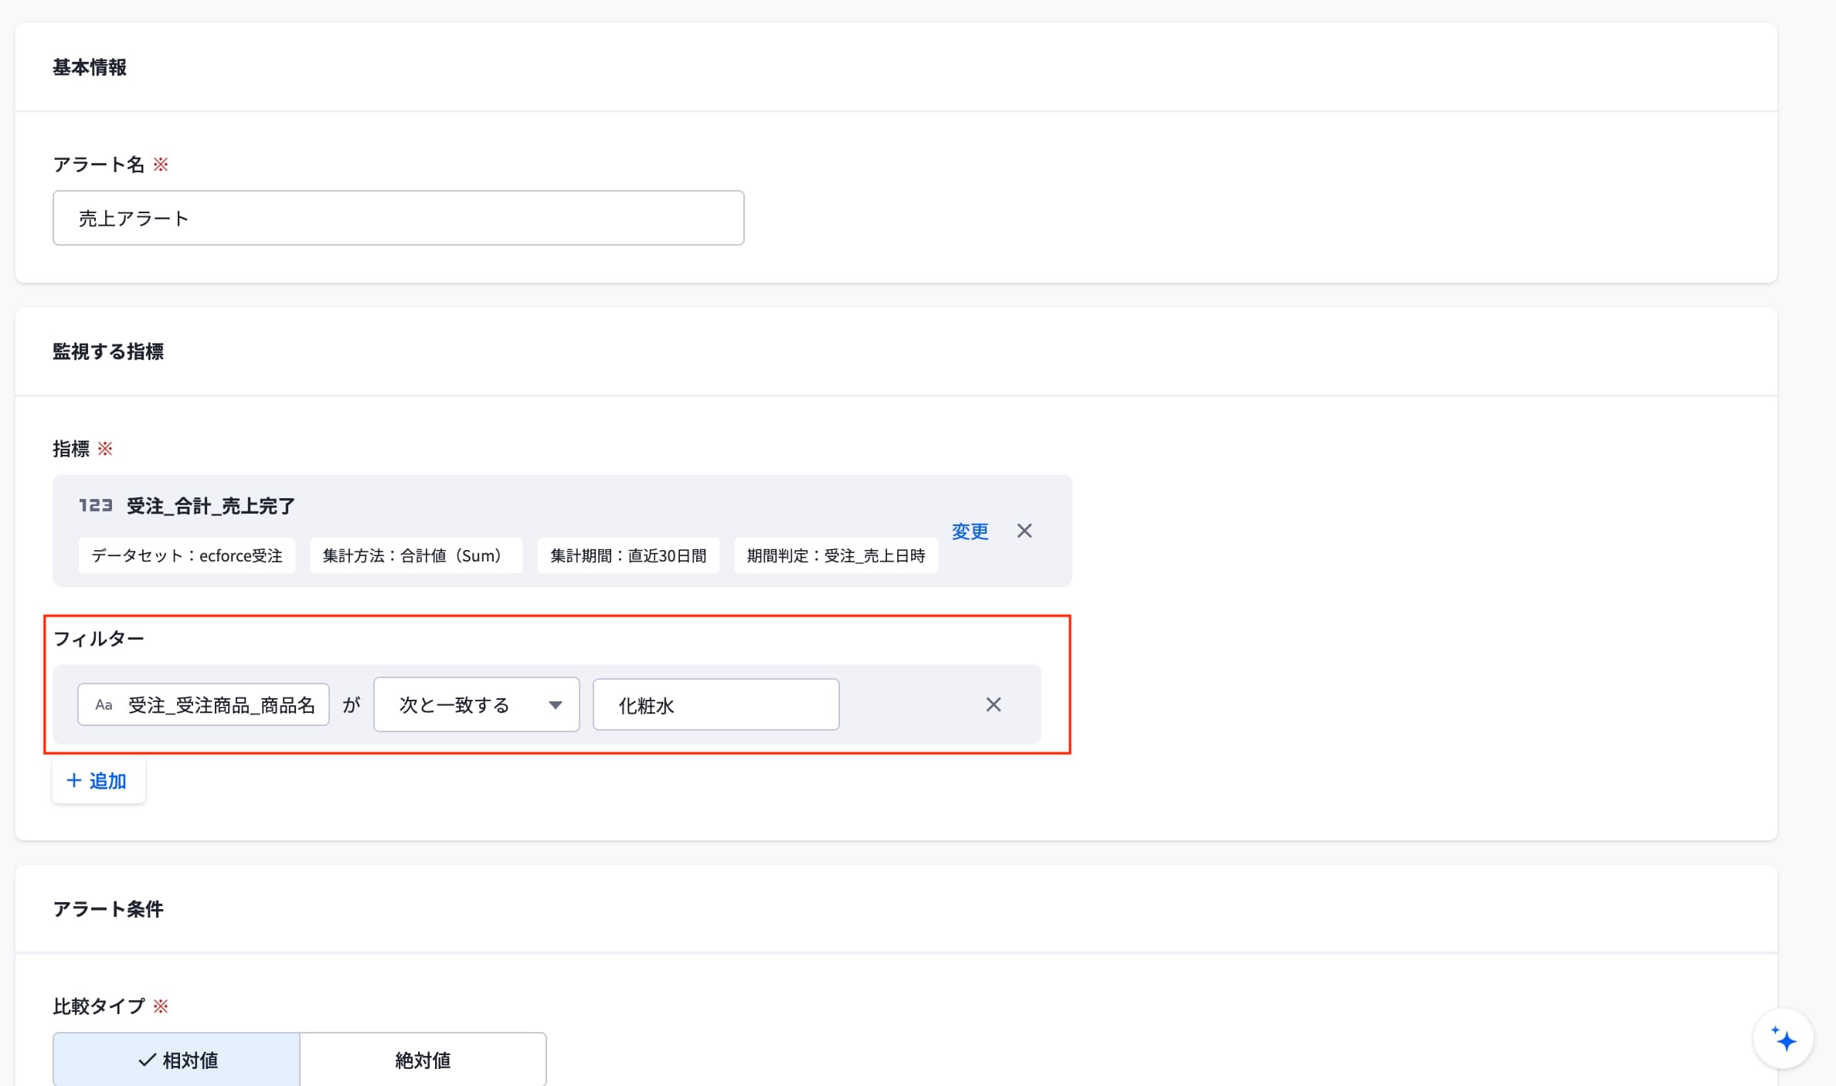Click the 基本情報 section heading
1836x1086 pixels.
click(x=90, y=67)
